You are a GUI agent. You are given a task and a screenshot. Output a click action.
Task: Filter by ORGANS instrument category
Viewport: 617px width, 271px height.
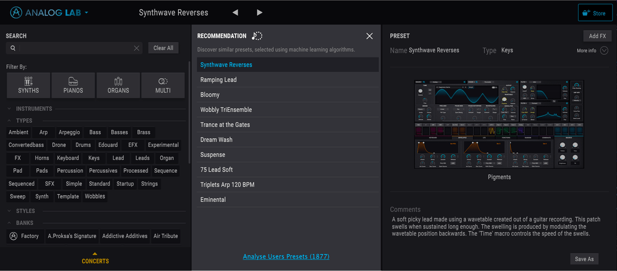click(118, 85)
